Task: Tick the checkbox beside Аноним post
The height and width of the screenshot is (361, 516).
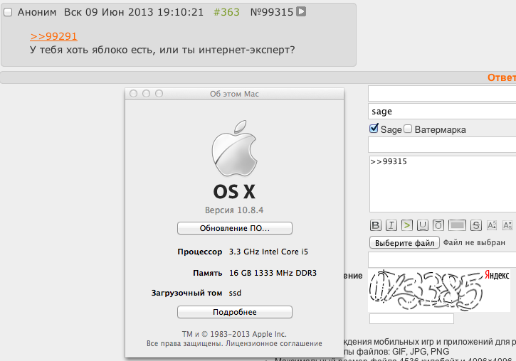Action: pyautogui.click(x=8, y=13)
